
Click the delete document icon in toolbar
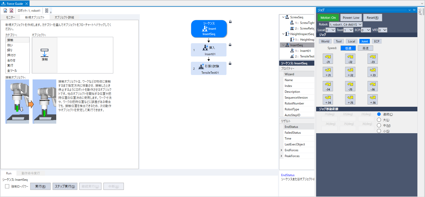(x=11, y=10)
